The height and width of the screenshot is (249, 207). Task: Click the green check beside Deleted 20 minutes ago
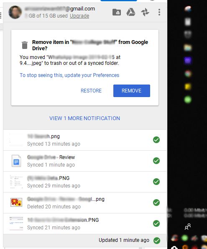[156, 203]
